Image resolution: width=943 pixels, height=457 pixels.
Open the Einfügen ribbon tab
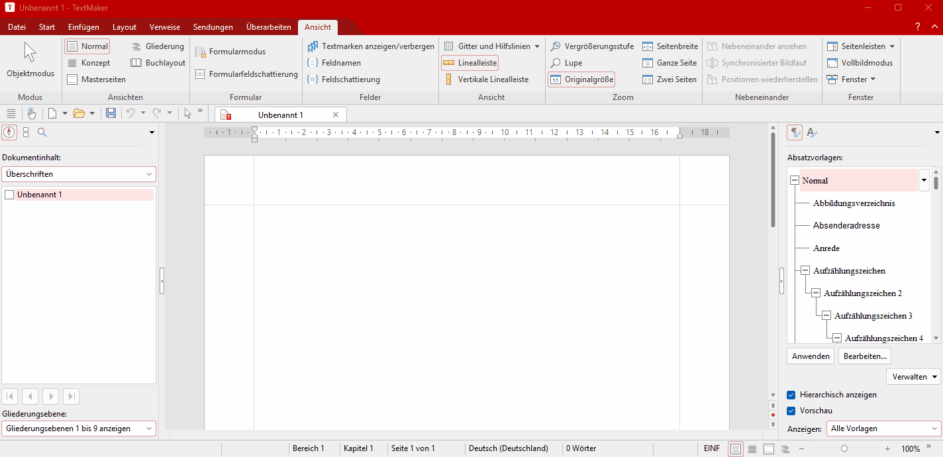pos(83,27)
